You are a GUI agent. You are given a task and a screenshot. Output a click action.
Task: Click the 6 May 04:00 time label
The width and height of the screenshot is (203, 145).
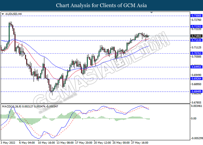[27, 143]
